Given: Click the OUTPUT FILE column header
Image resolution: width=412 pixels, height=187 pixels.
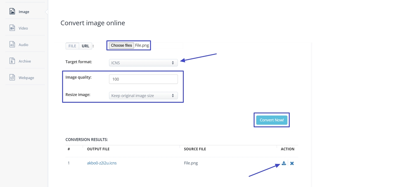Looking at the screenshot, I should pyautogui.click(x=98, y=149).
